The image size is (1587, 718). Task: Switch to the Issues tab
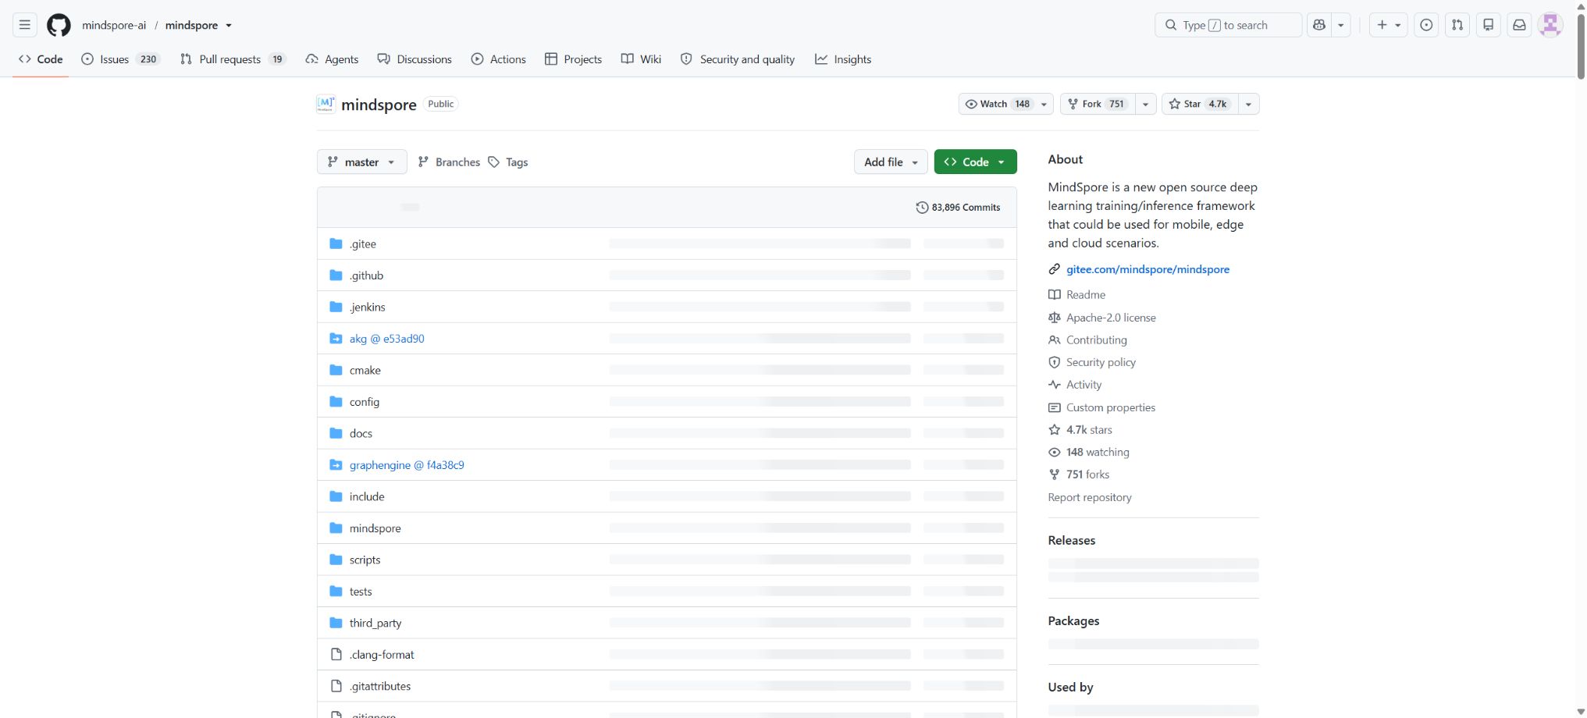tap(120, 59)
